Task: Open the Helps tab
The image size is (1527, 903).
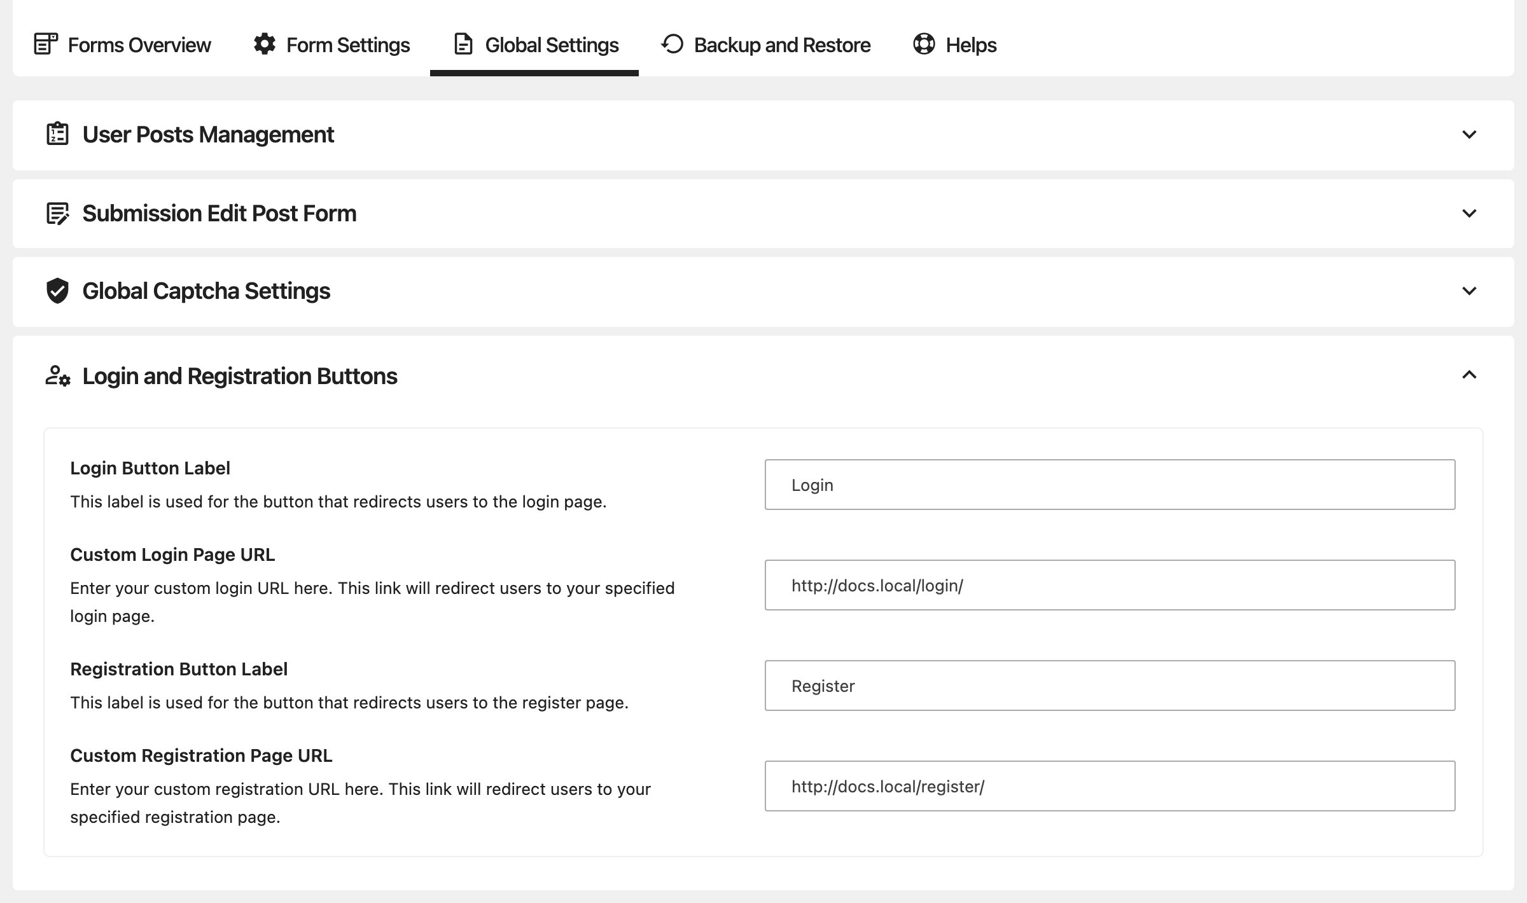Action: point(955,45)
